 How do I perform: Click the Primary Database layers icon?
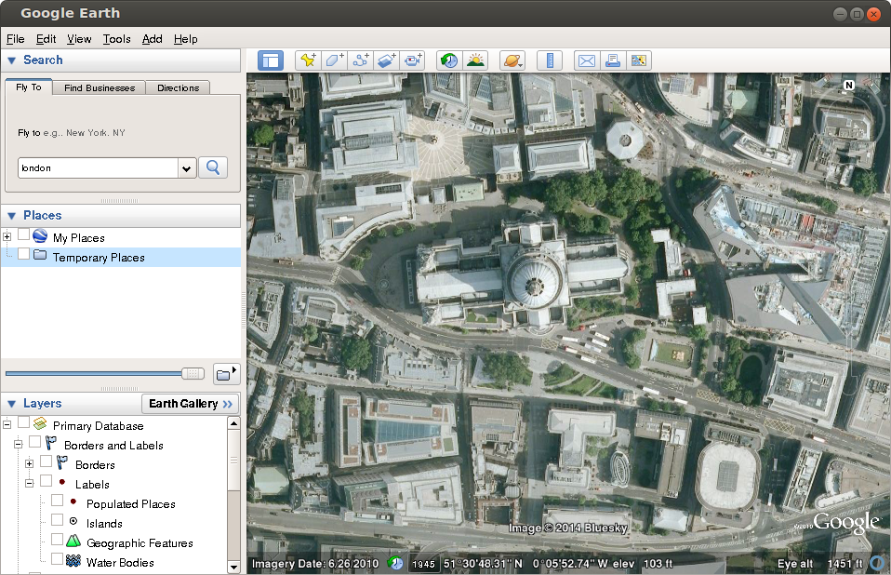[40, 424]
